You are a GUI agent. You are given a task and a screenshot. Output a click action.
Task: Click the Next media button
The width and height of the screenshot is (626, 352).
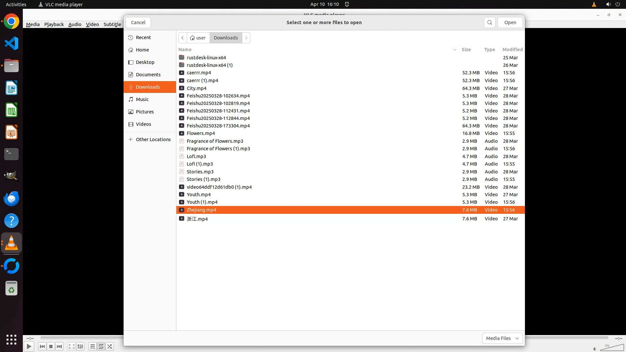coord(59,346)
